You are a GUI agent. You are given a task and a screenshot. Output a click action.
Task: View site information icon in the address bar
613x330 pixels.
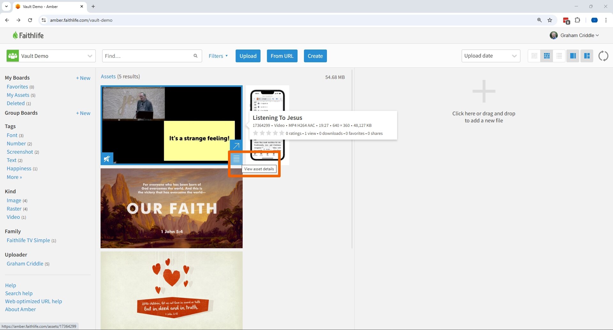pos(44,20)
